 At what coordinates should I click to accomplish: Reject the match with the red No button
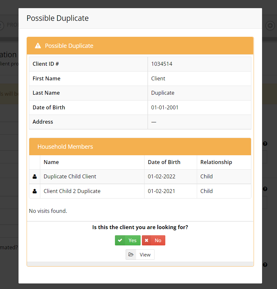click(154, 240)
